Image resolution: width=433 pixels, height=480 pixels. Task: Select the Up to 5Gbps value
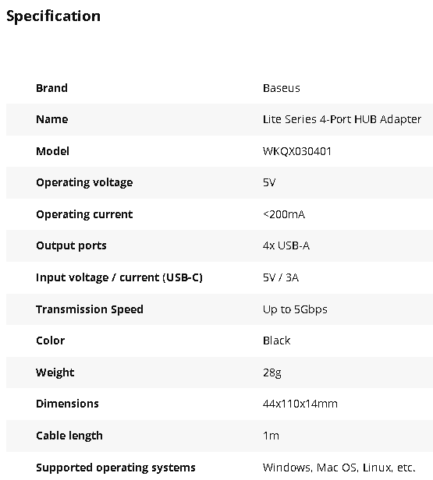[x=295, y=309]
